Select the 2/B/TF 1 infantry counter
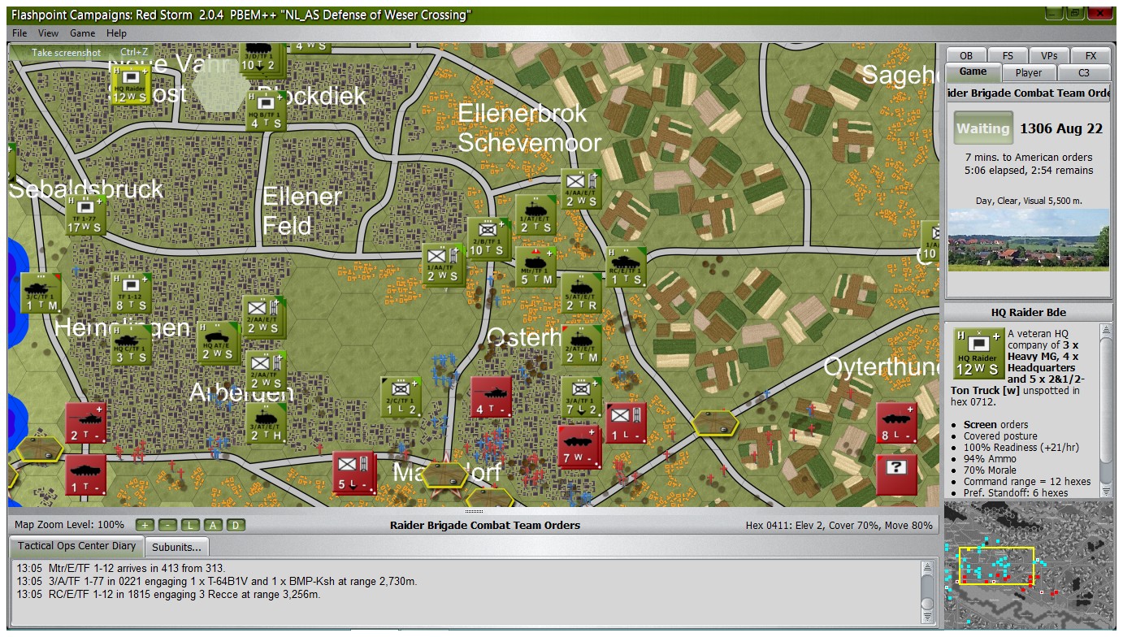 pos(487,237)
